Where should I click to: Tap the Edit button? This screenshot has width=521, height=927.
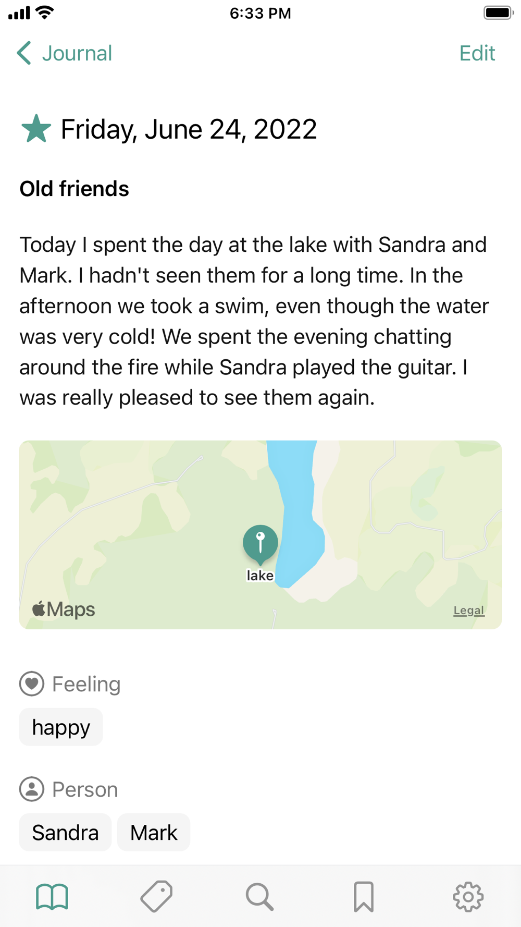coord(477,53)
